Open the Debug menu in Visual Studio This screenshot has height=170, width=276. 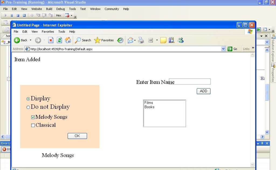coord(60,9)
